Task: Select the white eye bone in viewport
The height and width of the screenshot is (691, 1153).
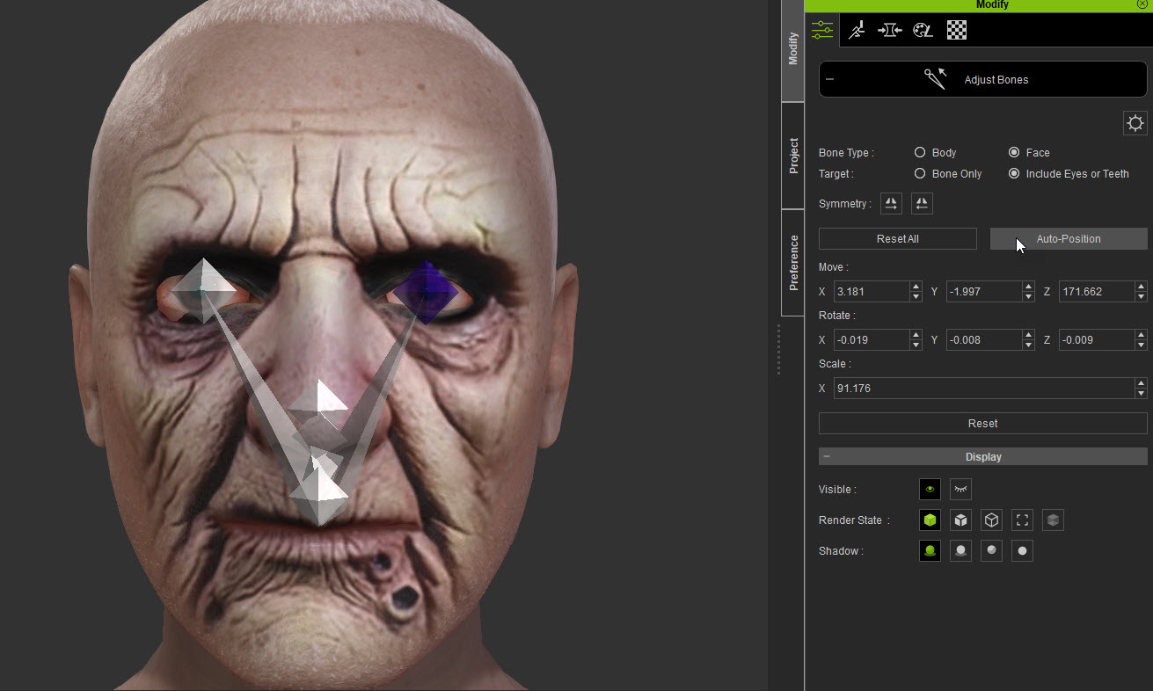Action: point(203,290)
